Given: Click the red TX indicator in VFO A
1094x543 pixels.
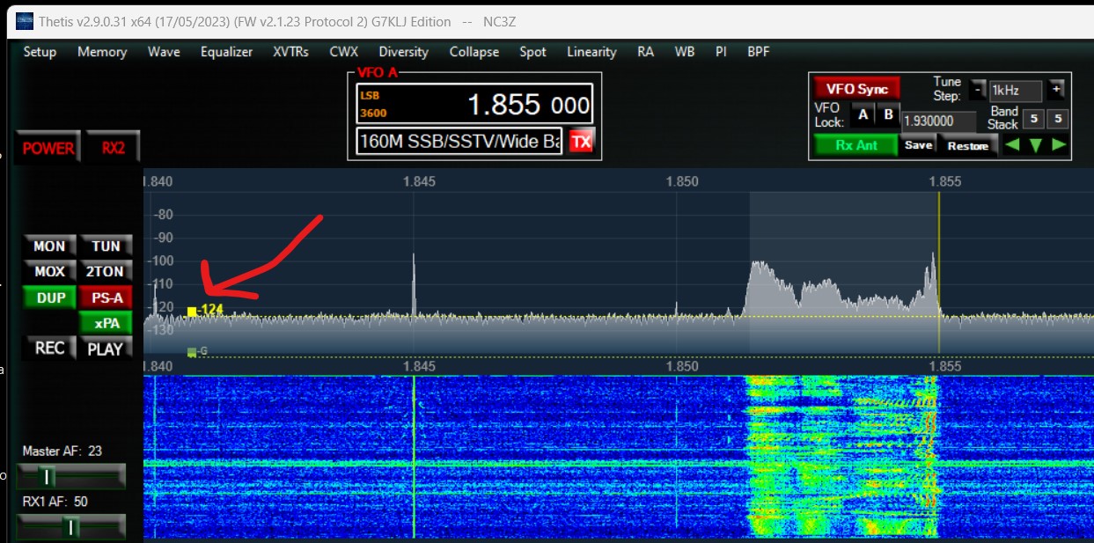Looking at the screenshot, I should click(x=581, y=141).
